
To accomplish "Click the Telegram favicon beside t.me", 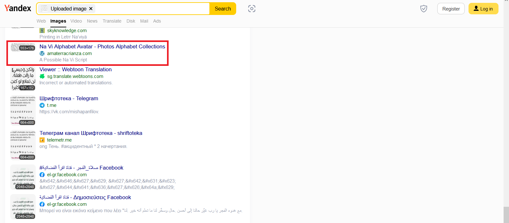I will click(x=42, y=105).
